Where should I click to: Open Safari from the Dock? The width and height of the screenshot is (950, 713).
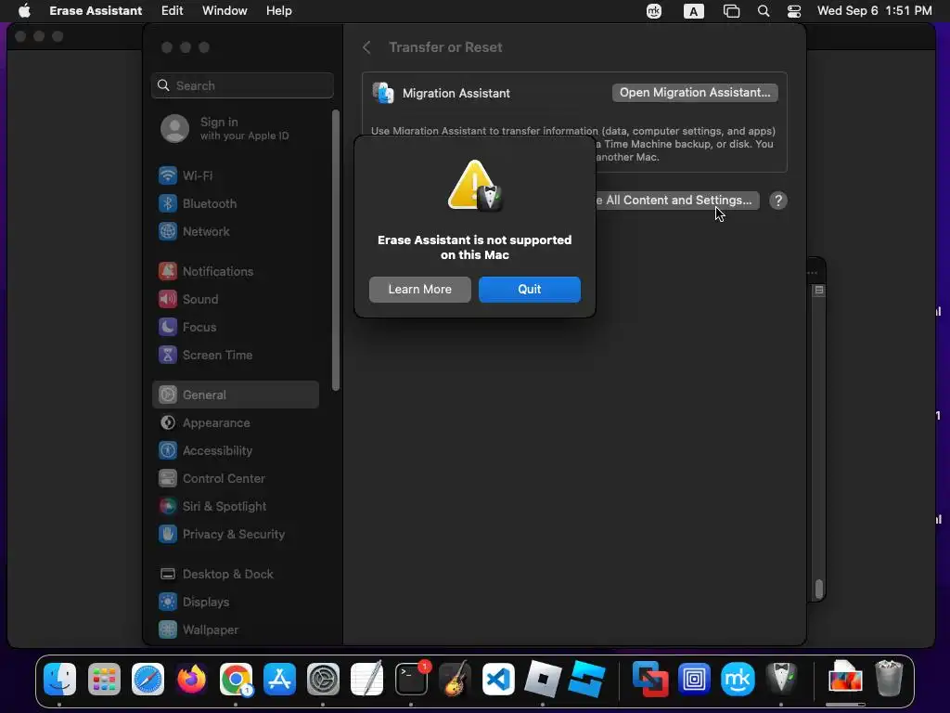[148, 679]
